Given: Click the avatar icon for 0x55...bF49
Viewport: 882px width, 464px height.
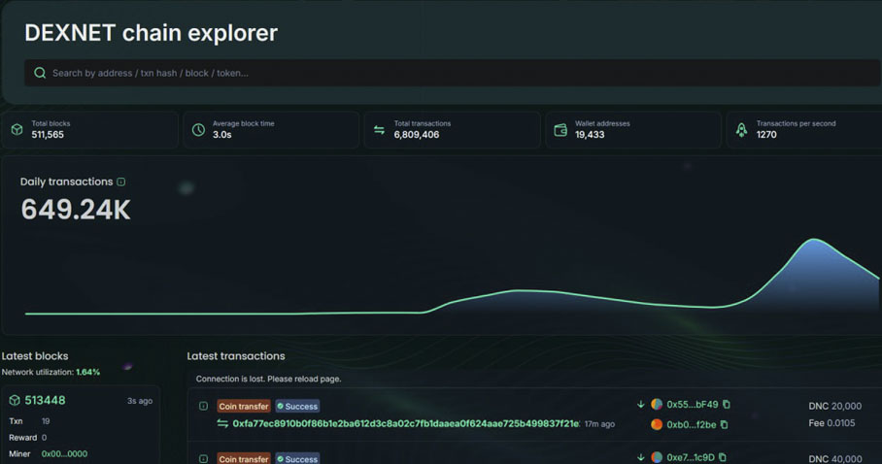Looking at the screenshot, I should click(x=657, y=405).
